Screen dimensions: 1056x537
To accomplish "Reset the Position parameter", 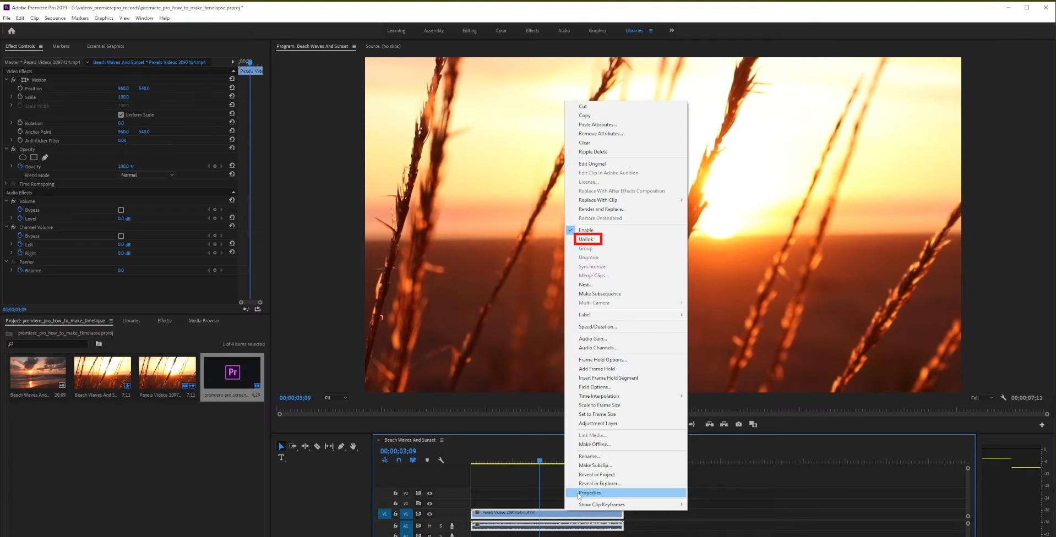I will [x=232, y=88].
